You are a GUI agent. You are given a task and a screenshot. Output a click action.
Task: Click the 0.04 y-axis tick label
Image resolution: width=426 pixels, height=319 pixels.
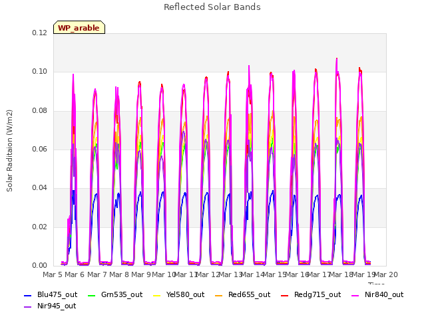point(40,187)
